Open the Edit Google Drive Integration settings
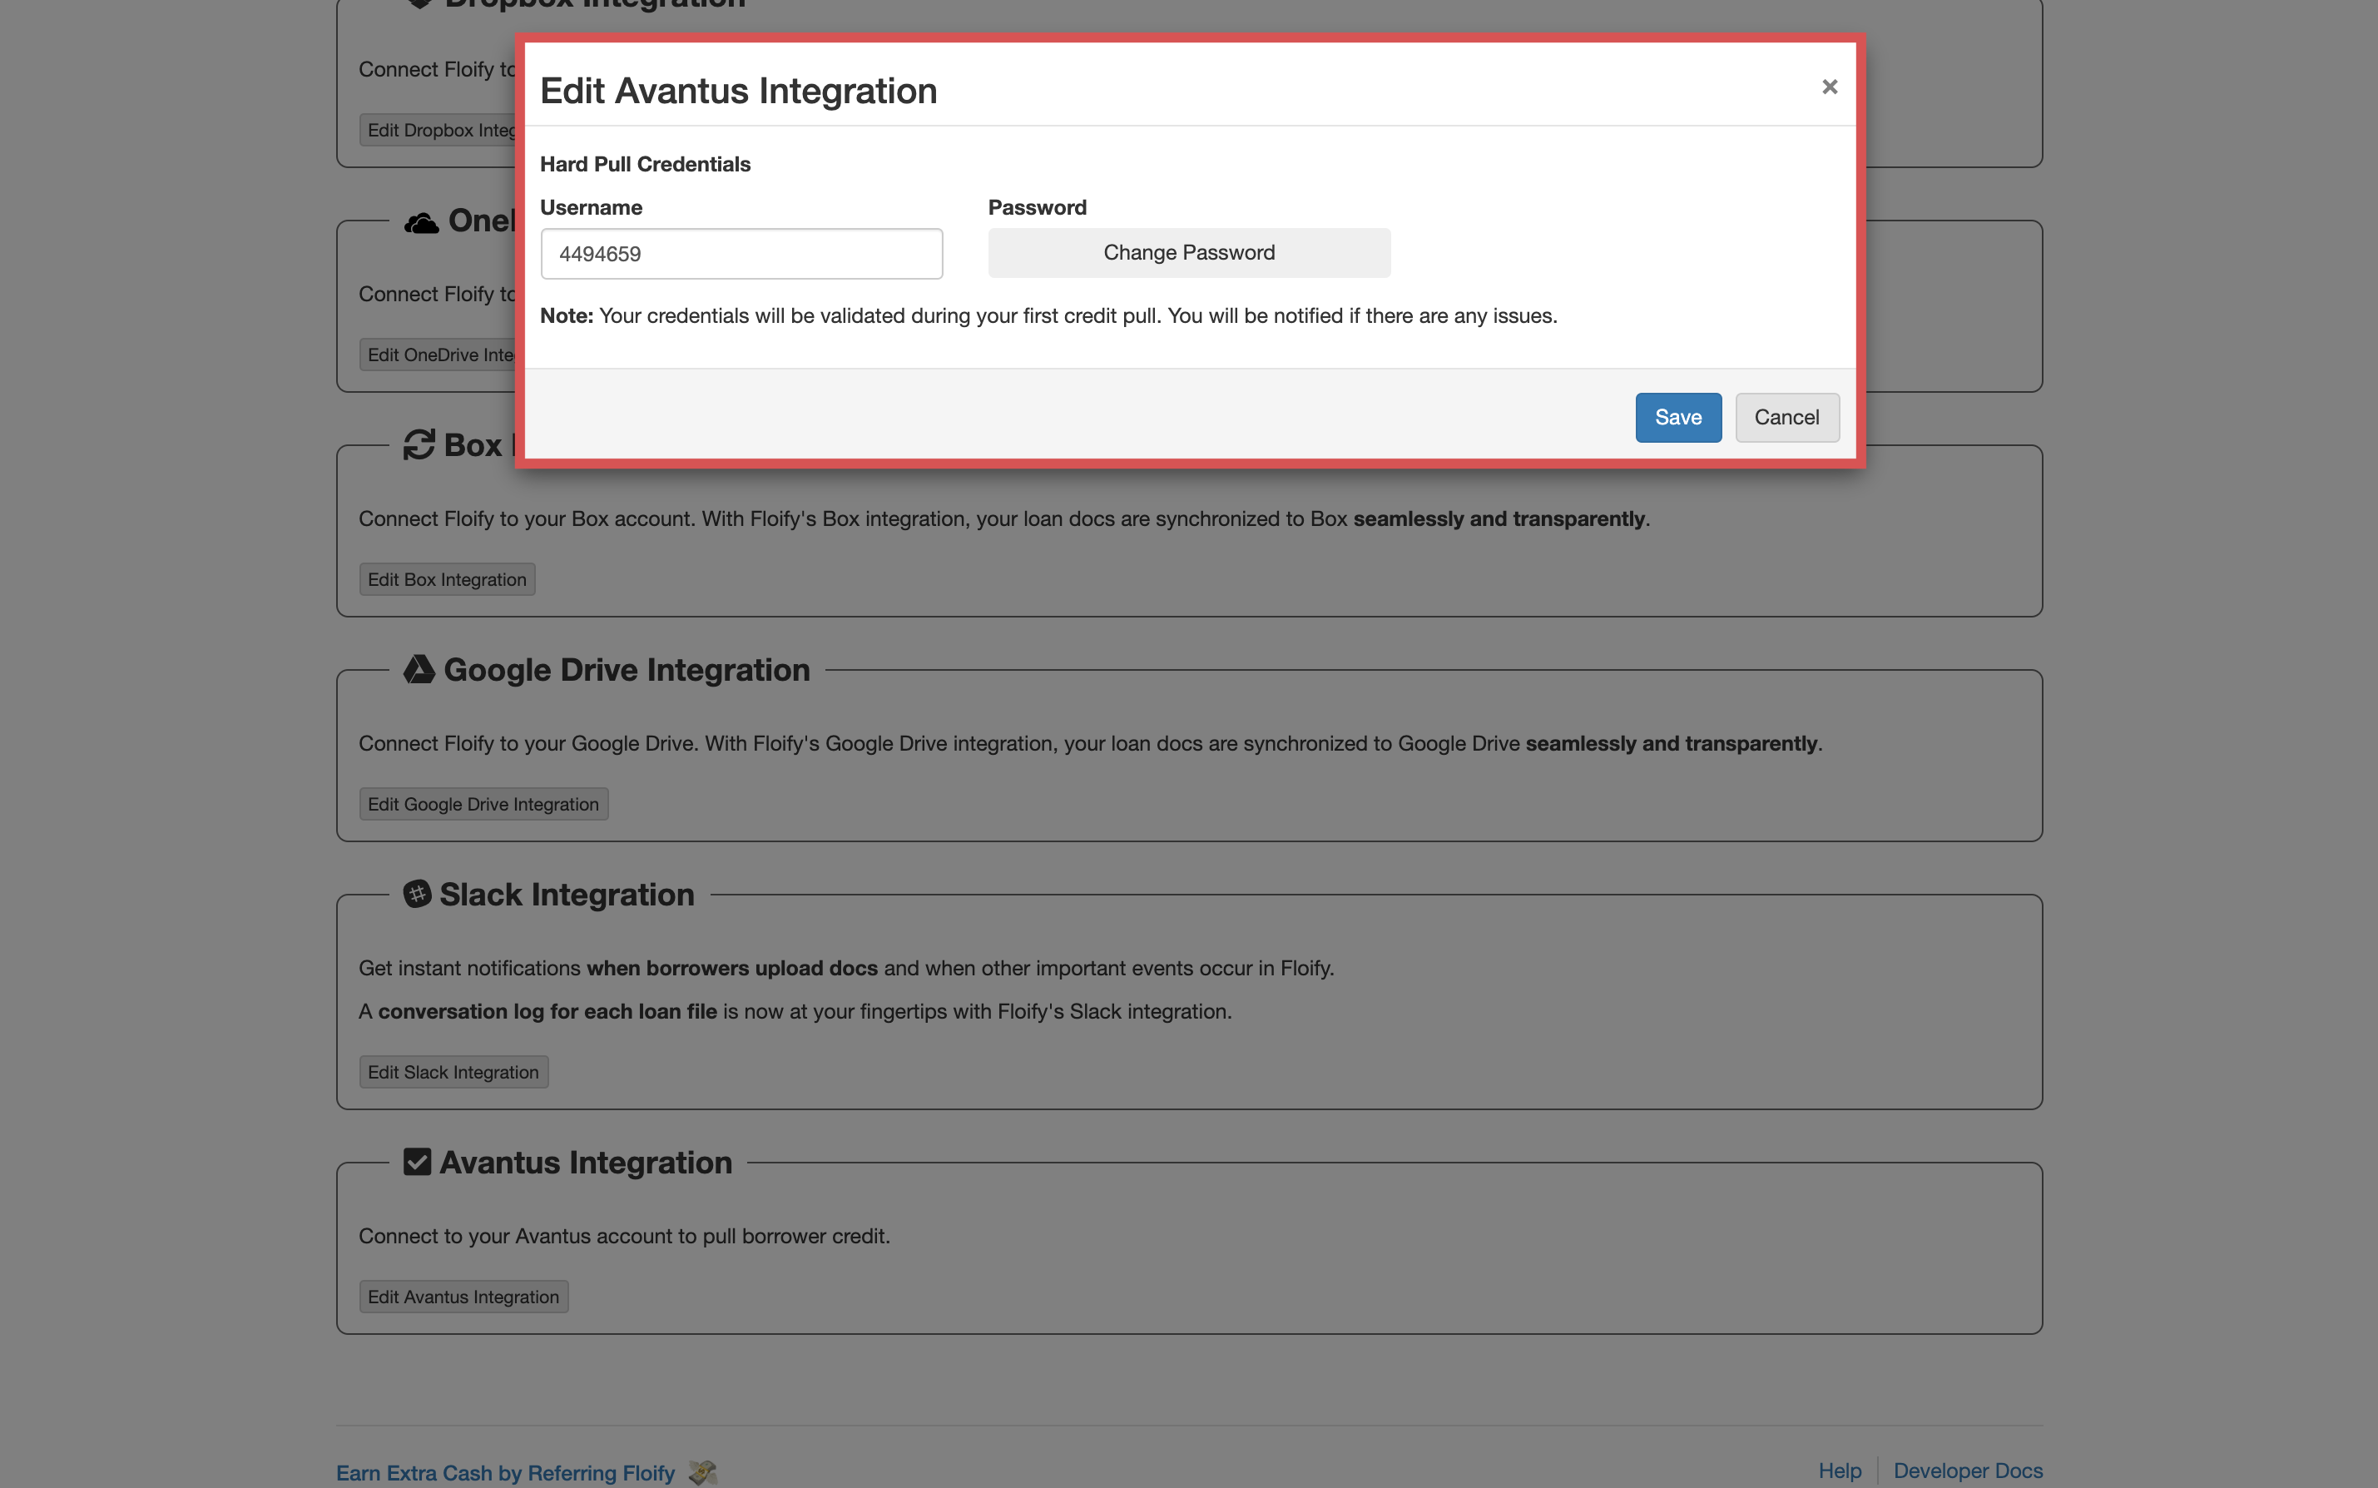This screenshot has width=2378, height=1488. (483, 803)
